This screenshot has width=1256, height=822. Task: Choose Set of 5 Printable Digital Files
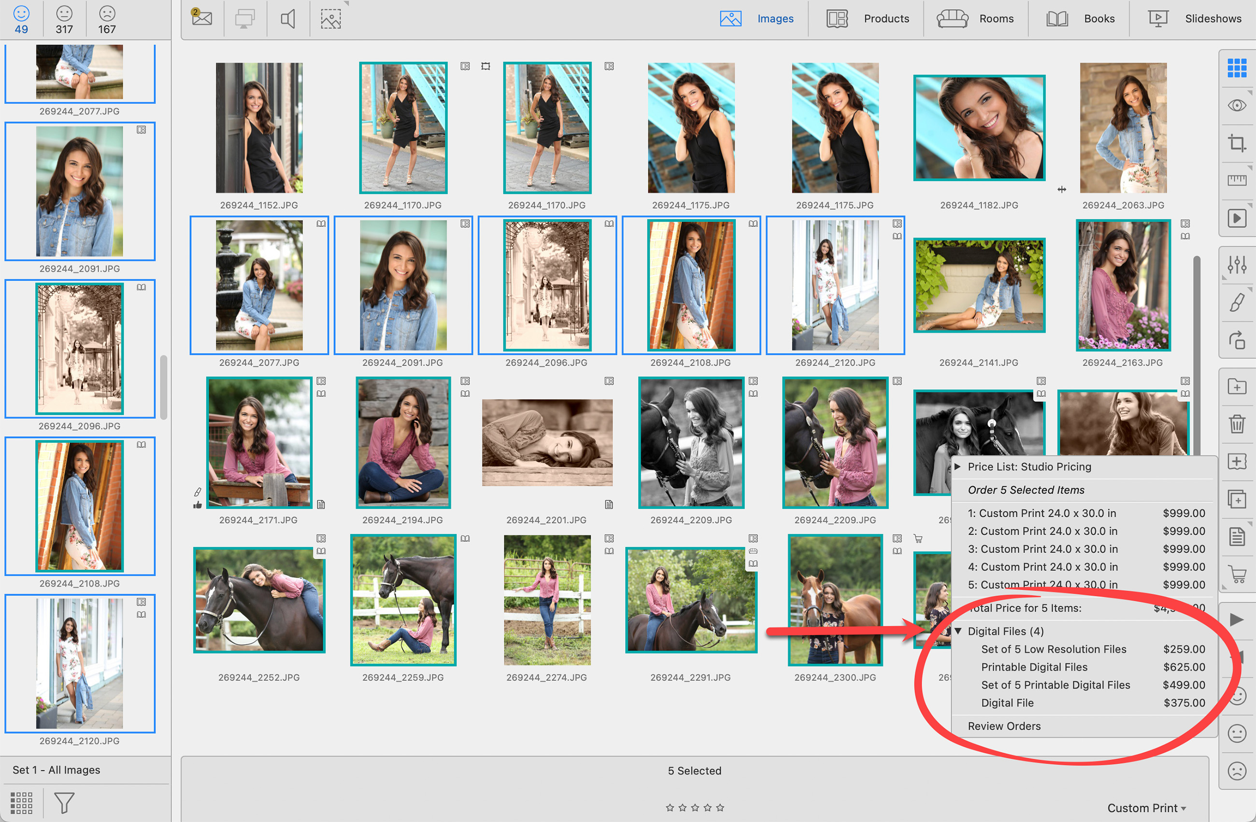point(1056,685)
